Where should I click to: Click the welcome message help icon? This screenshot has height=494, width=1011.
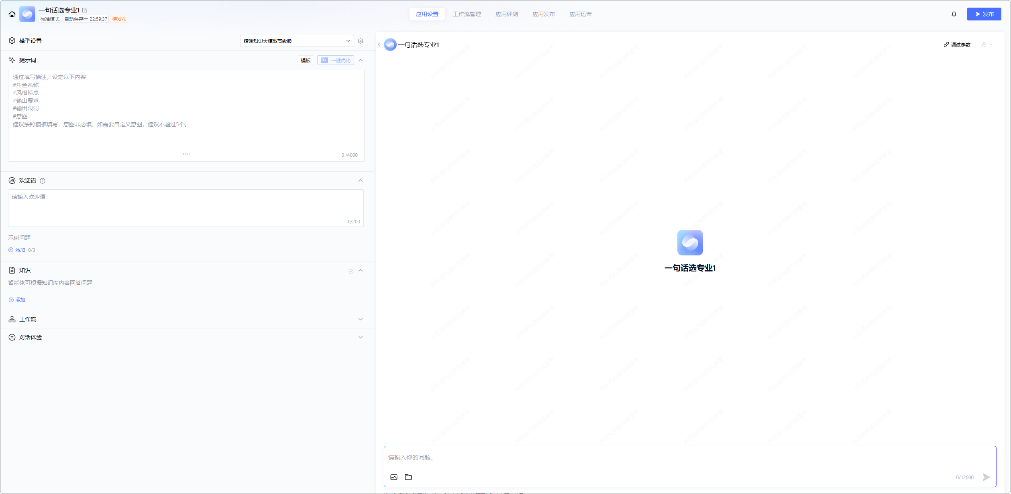(x=43, y=181)
